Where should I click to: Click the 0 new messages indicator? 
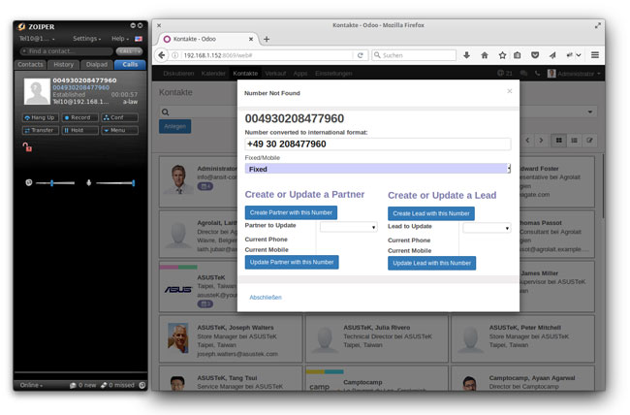coord(83,385)
